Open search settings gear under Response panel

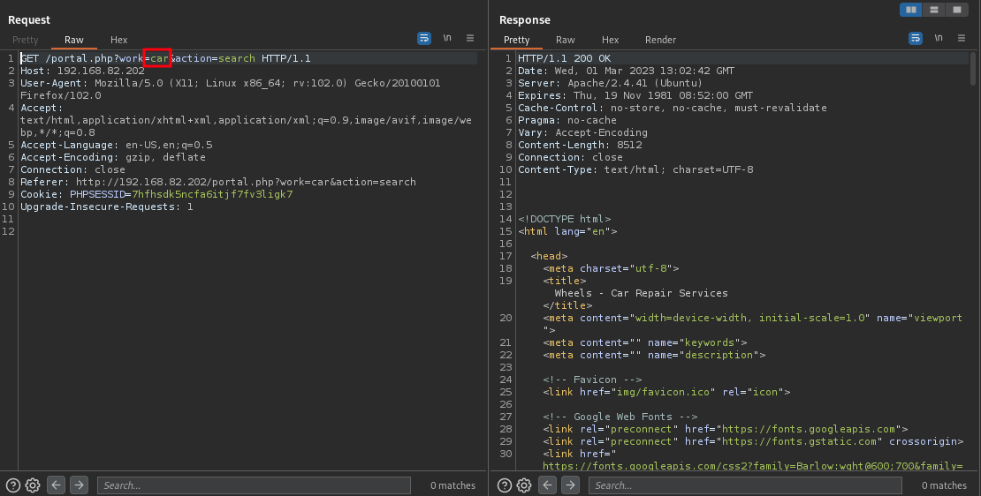524,485
